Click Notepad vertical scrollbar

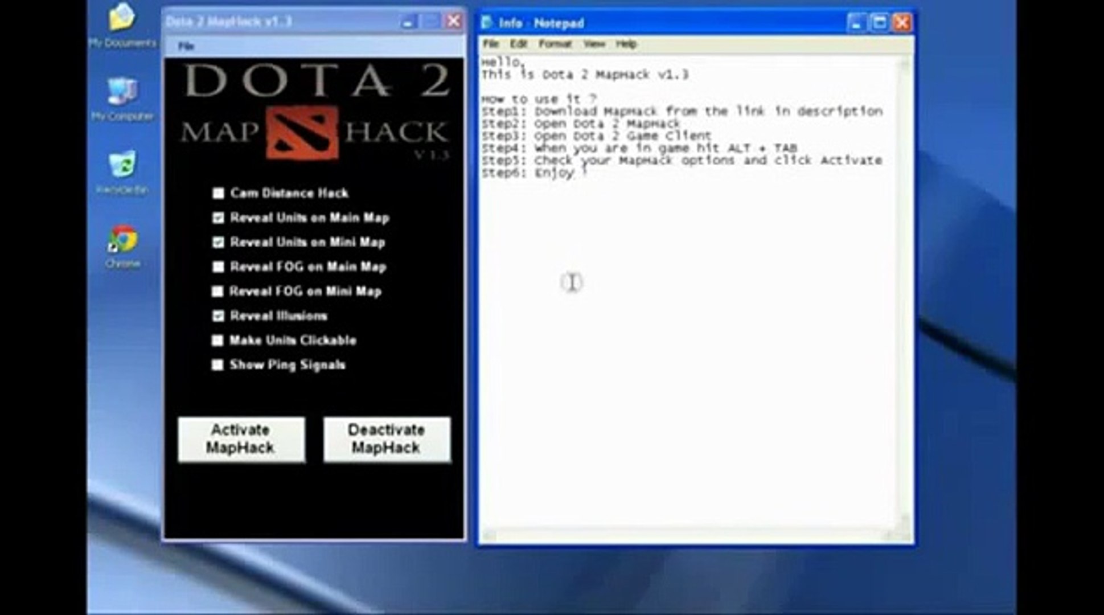pos(904,285)
